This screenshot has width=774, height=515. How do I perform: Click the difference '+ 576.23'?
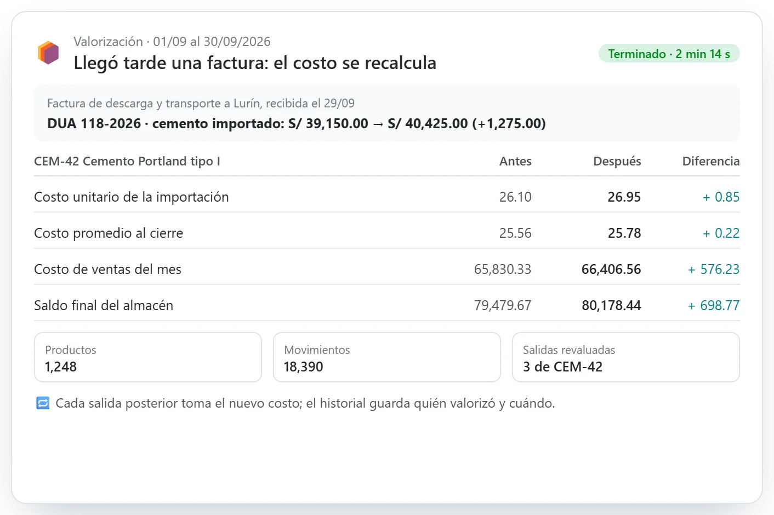click(714, 269)
